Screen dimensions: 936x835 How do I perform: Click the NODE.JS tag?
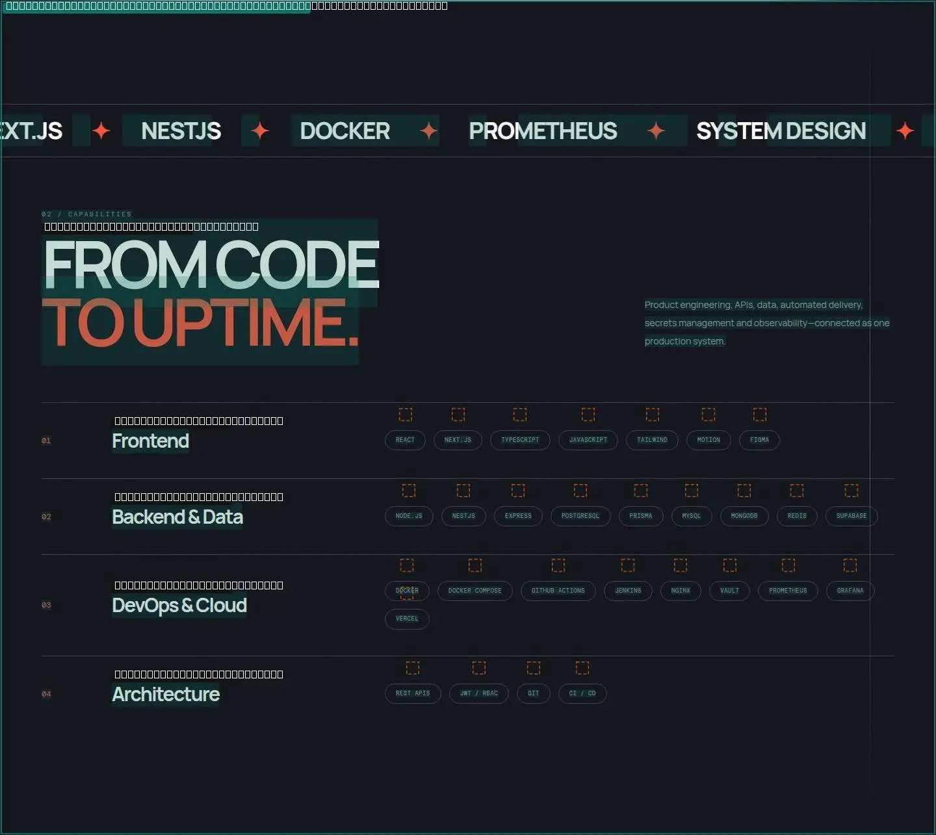pyautogui.click(x=409, y=516)
